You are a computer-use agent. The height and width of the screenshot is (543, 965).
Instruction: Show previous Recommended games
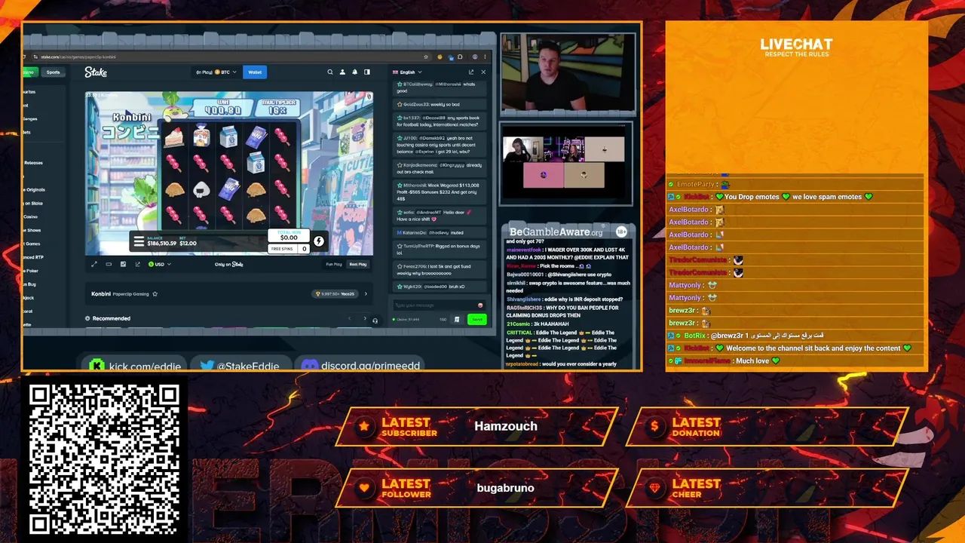click(350, 318)
